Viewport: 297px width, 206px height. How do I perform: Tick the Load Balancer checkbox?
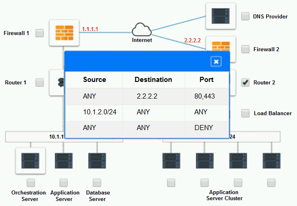pos(245,113)
